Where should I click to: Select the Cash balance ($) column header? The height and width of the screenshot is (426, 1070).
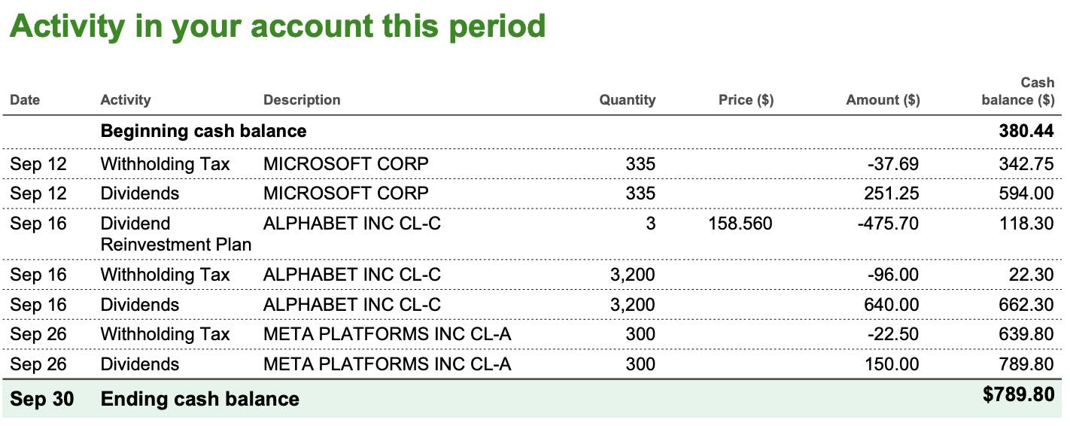[x=1018, y=91]
